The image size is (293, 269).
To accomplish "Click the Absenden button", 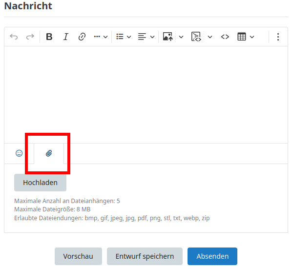I will pos(212,256).
